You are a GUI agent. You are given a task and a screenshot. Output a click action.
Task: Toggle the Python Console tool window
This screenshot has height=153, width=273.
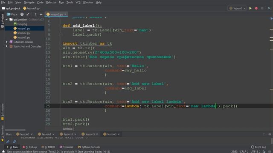(x=89, y=147)
